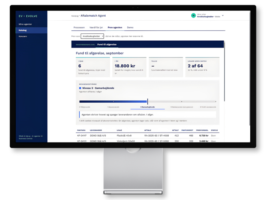Click the Aftalt column header
Viewport: 267px width, 200px height.
175,130
